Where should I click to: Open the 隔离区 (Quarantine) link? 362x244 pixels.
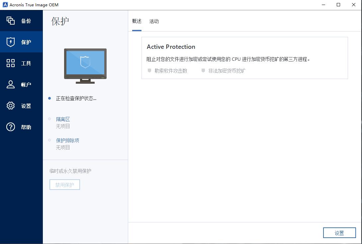pos(63,119)
